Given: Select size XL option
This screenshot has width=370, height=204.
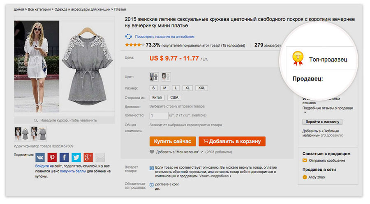Looking at the screenshot, I should point(187,88).
